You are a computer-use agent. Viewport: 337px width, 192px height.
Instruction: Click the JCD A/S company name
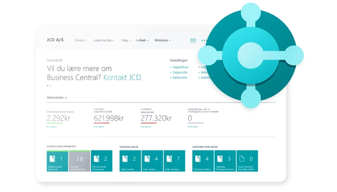tap(55, 40)
